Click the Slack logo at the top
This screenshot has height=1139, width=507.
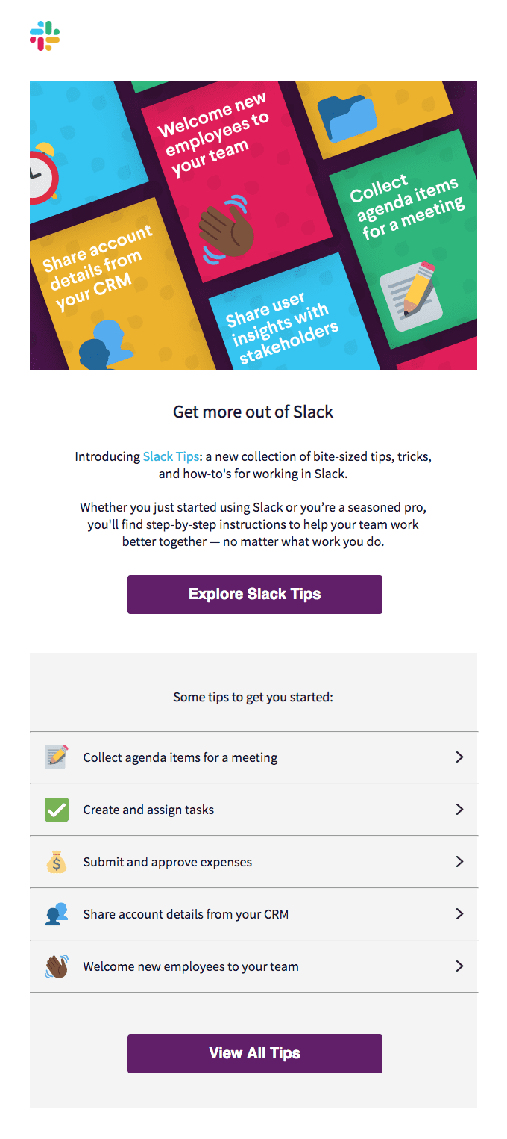[45, 36]
